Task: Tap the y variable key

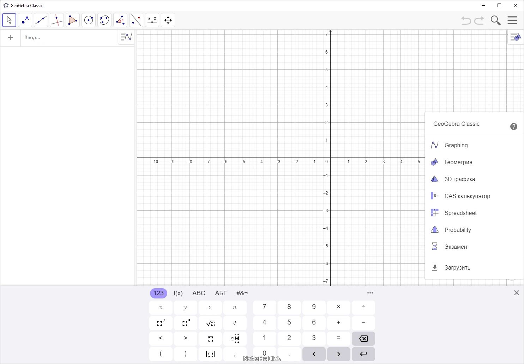Action: [x=186, y=307]
